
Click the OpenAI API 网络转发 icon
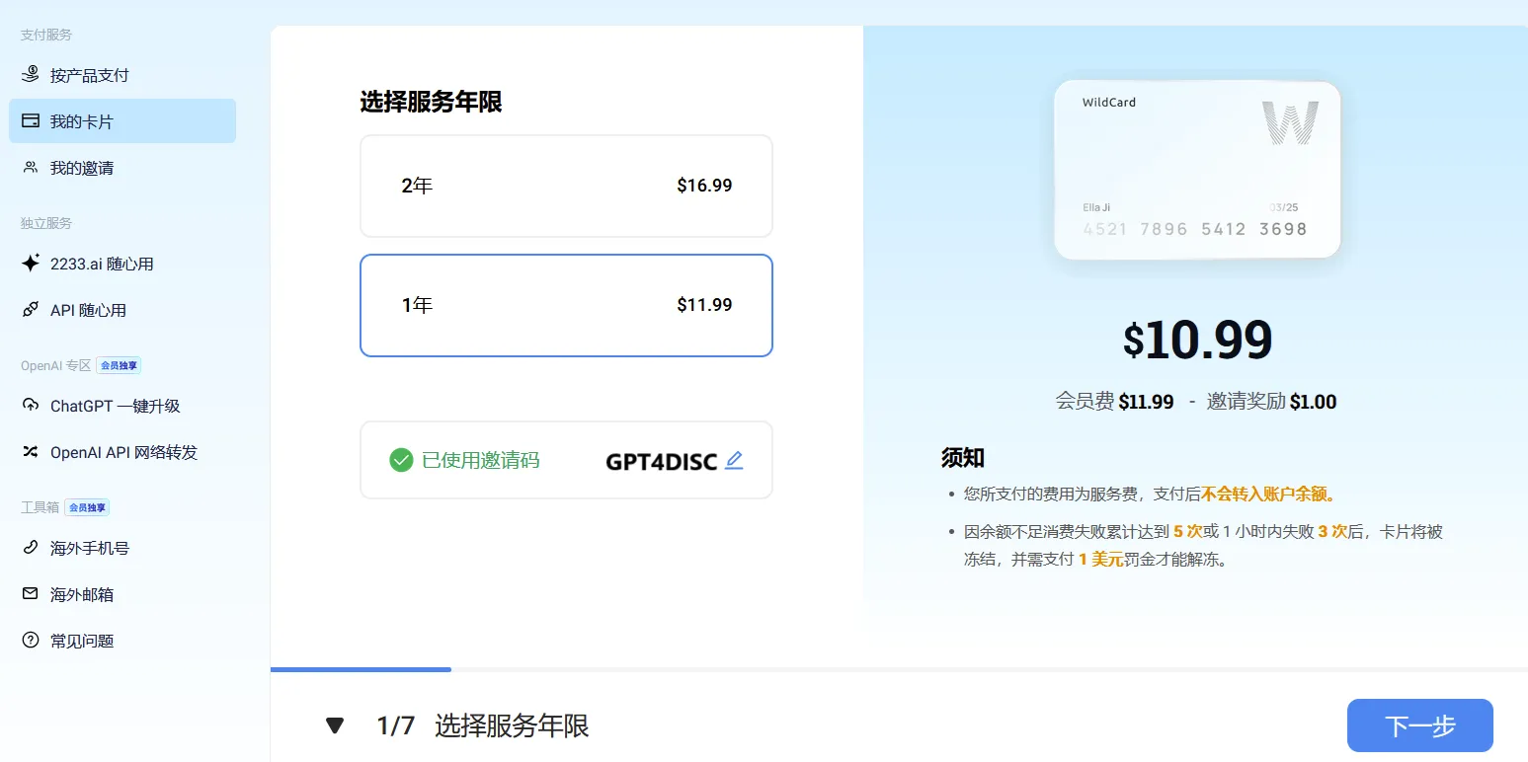point(30,451)
